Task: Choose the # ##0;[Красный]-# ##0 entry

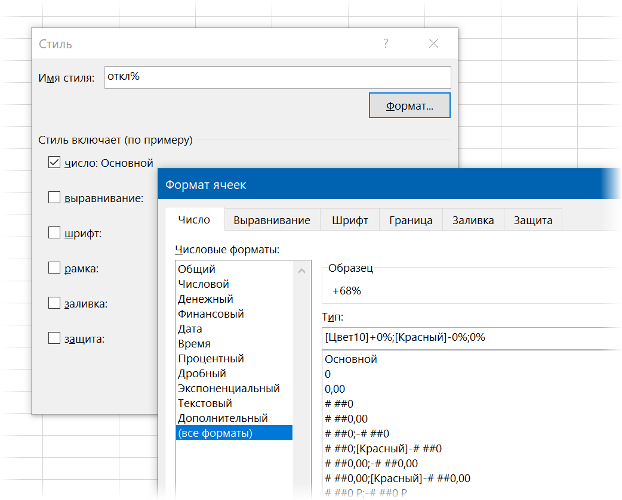Action: point(471,449)
